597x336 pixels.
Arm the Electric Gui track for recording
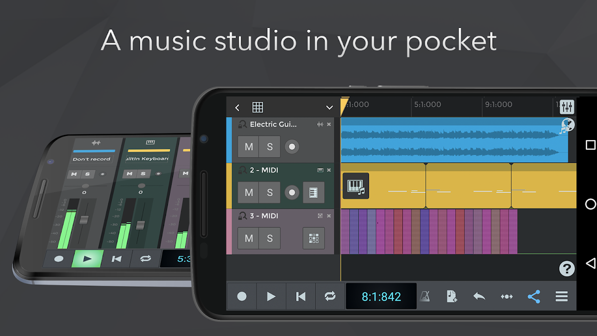292,147
